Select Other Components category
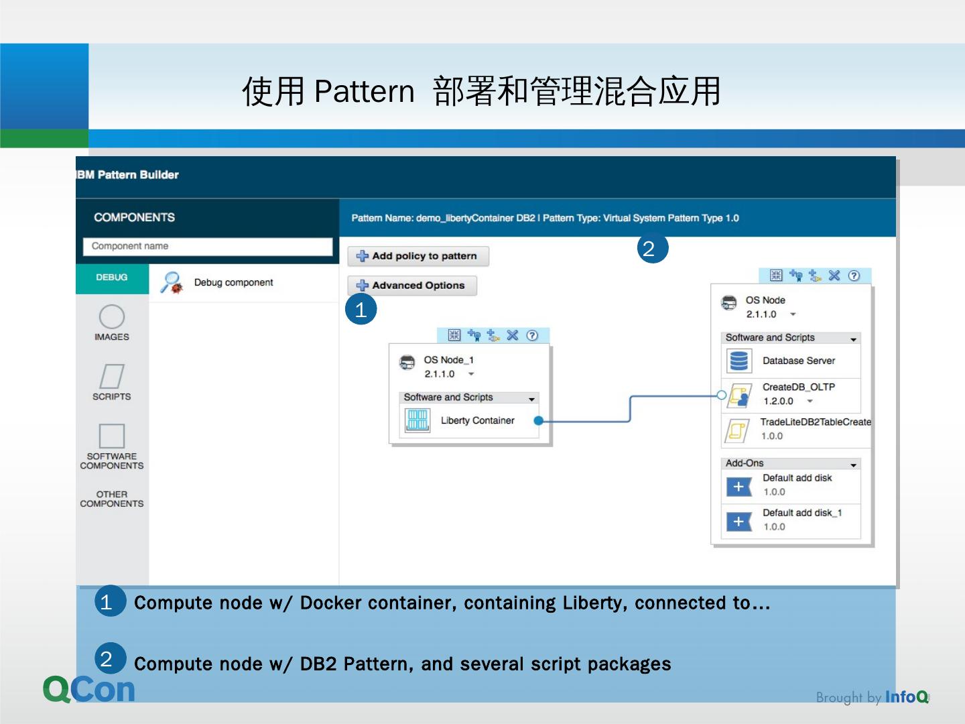This screenshot has height=724, width=965. click(112, 499)
